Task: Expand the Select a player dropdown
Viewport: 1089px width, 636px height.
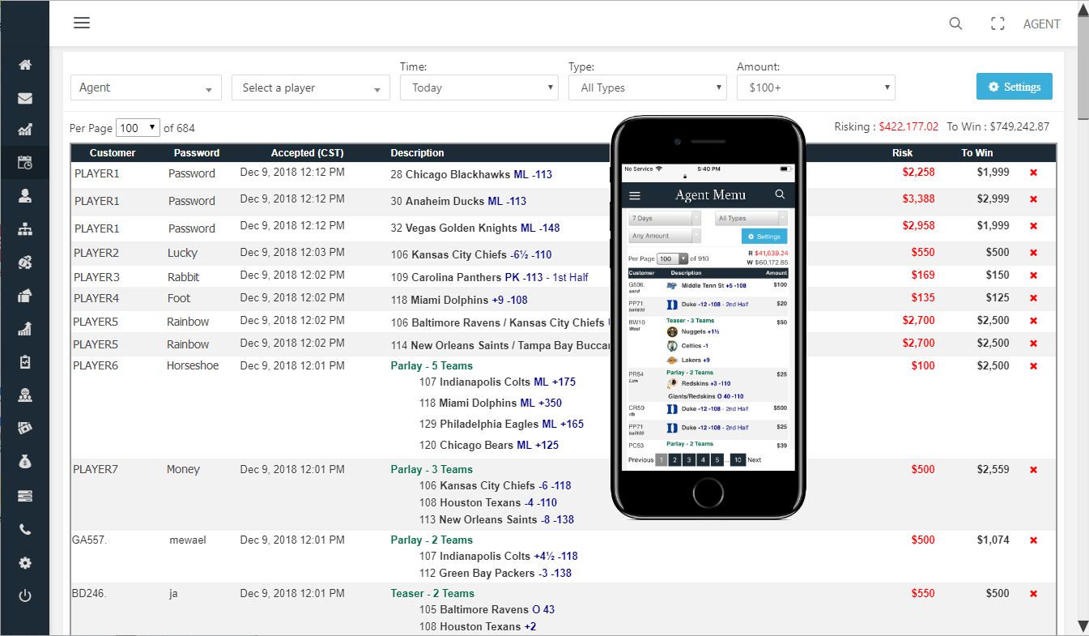Action: (311, 88)
